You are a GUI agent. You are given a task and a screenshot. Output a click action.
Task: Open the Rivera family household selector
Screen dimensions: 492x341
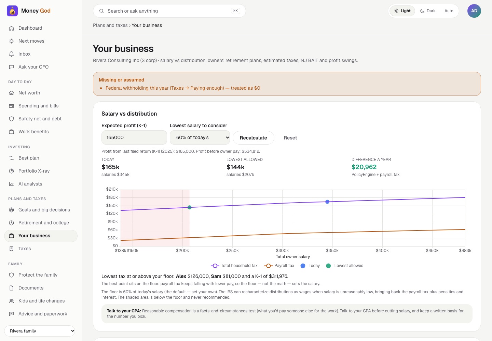pos(40,331)
